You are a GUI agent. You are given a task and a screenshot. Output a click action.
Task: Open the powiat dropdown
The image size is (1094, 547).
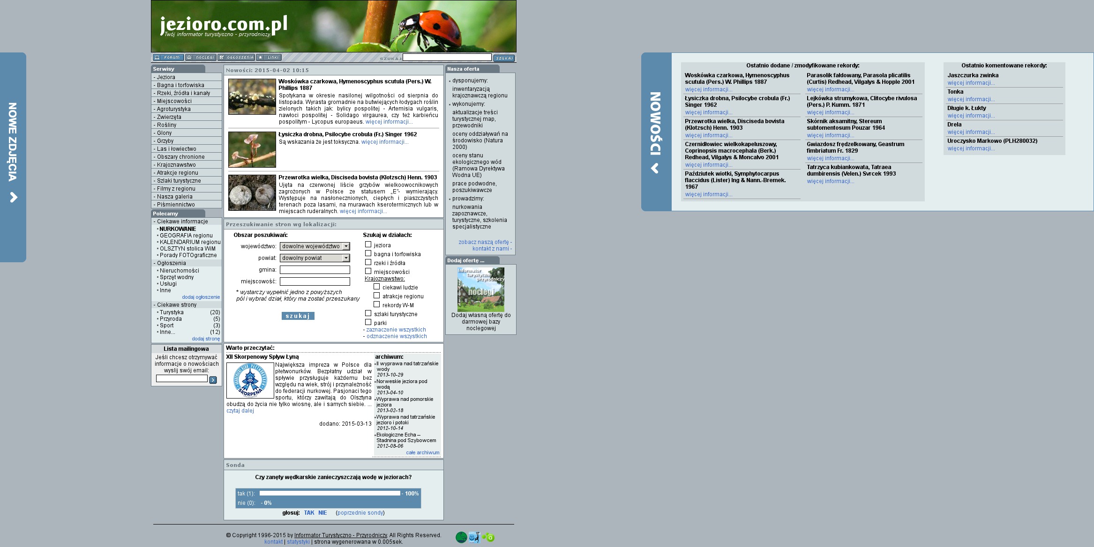pyautogui.click(x=315, y=258)
